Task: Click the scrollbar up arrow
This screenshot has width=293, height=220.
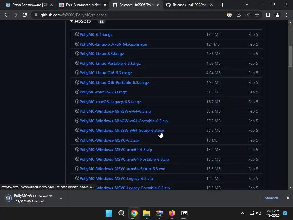Action: (x=290, y=23)
